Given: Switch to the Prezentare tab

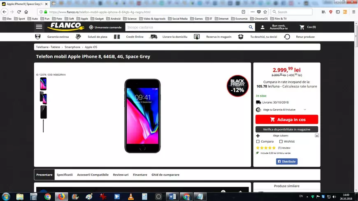Looking at the screenshot, I should click(x=44, y=175).
